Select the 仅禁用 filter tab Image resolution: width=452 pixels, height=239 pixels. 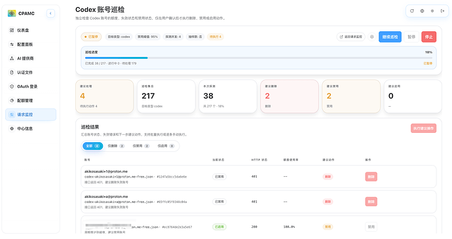click(141, 146)
